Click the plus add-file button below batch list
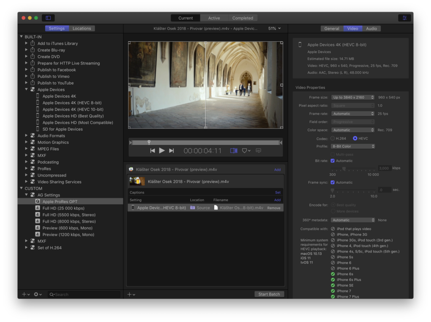Image resolution: width=431 pixels, height=322 pixels. pos(131,294)
